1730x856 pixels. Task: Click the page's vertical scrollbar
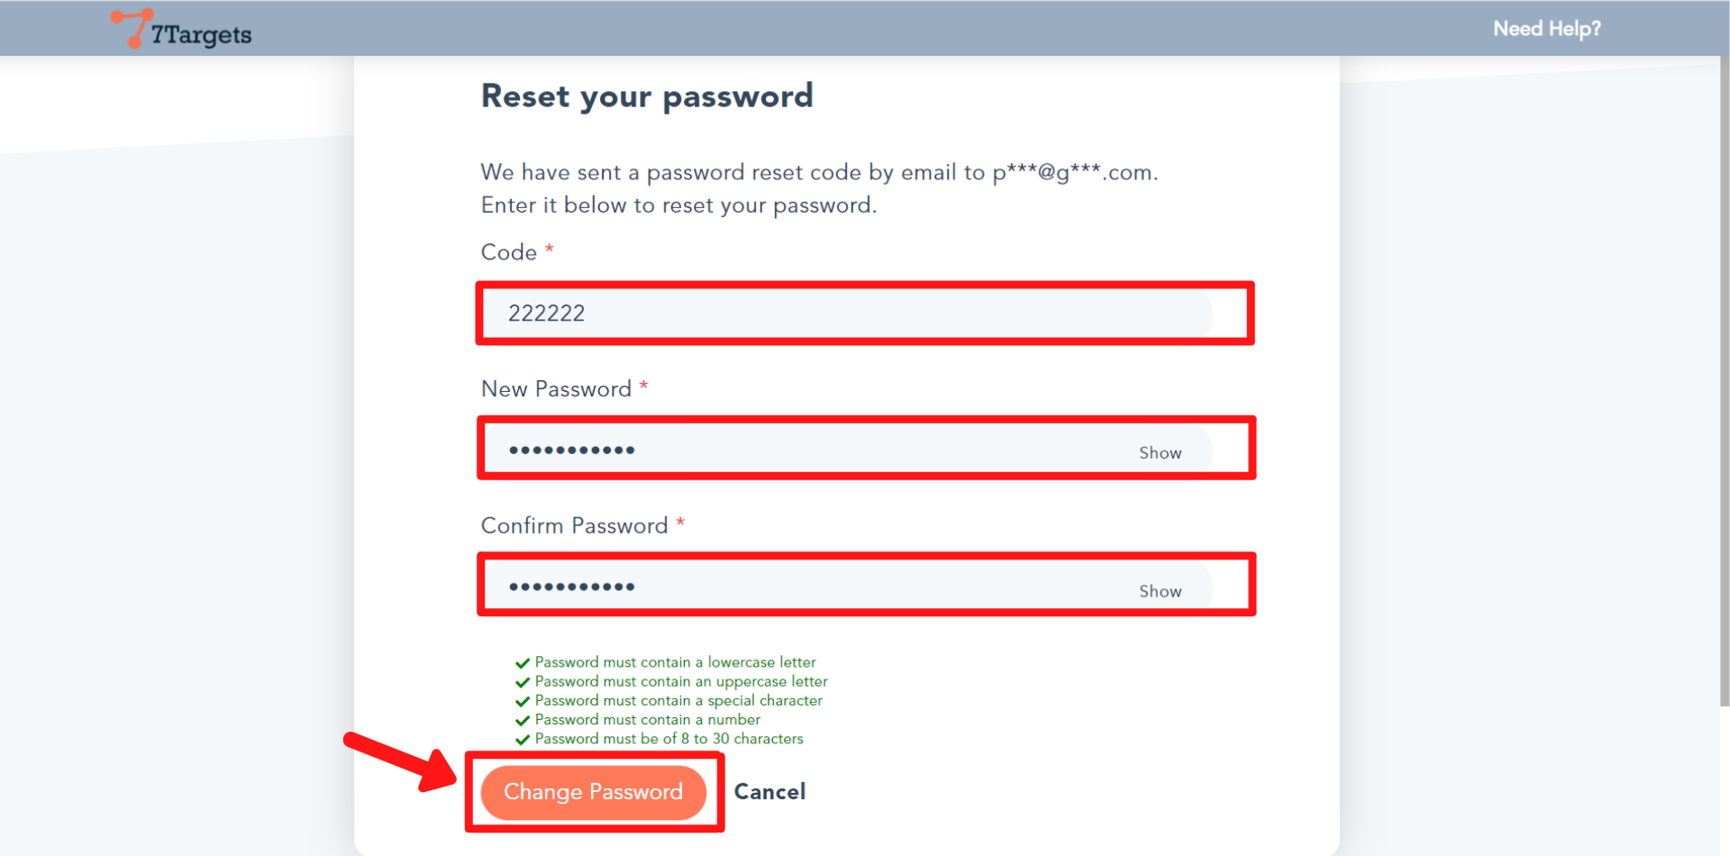coord(1724,360)
